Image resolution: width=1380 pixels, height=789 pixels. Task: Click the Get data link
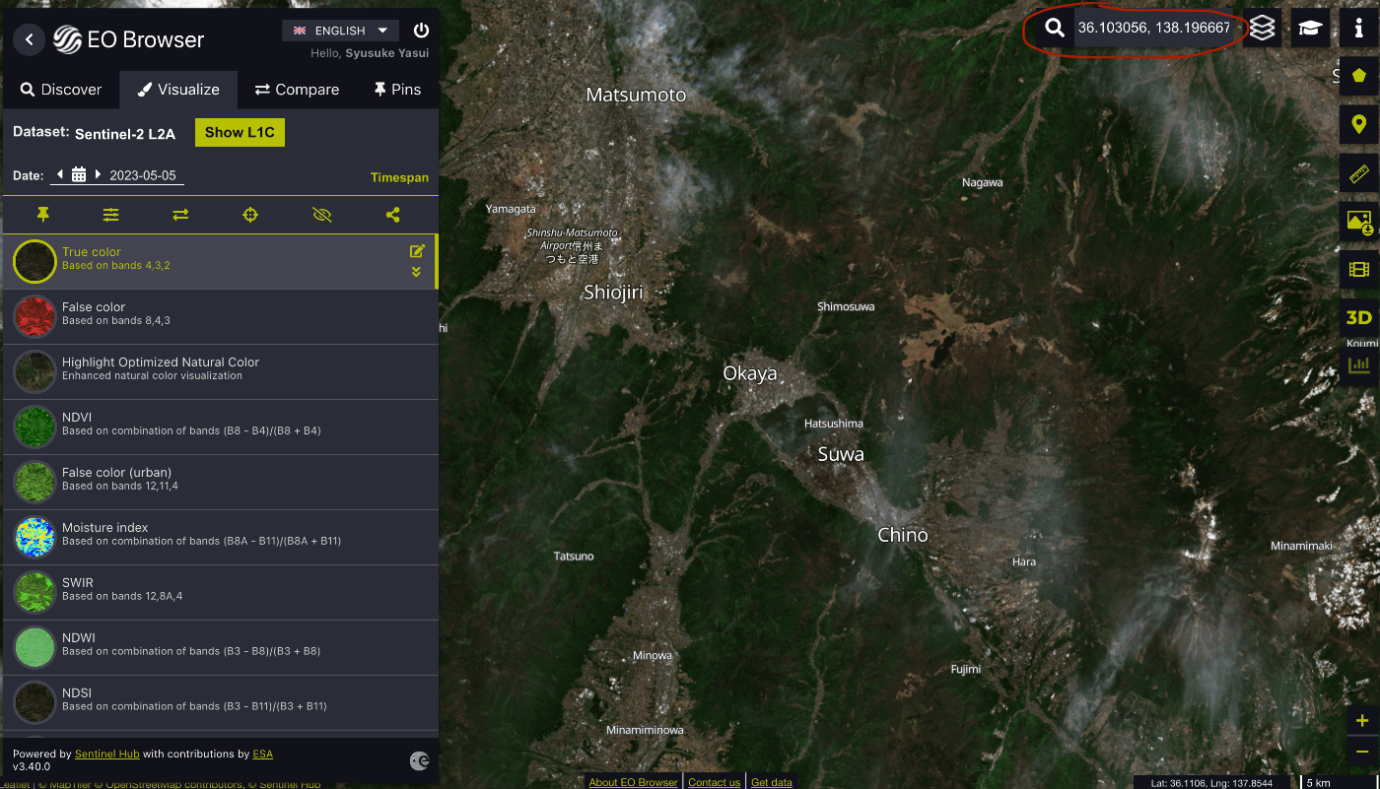772,782
